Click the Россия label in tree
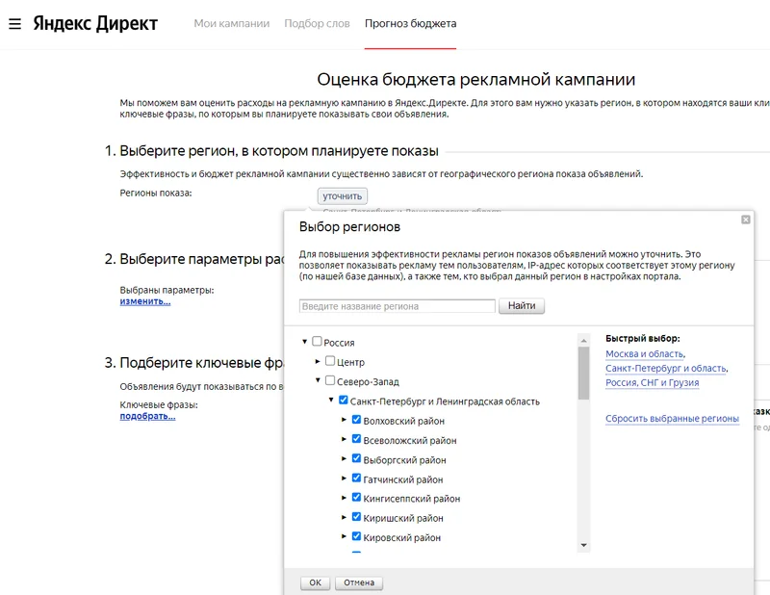The width and height of the screenshot is (770, 595). pos(339,343)
